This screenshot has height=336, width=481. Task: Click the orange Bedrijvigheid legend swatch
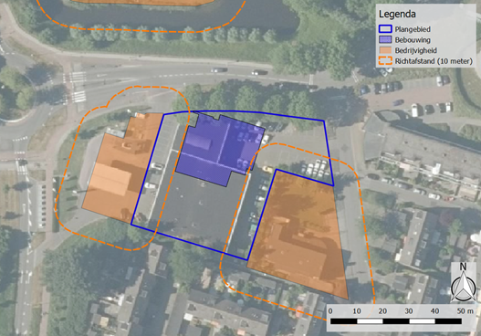tap(385, 50)
